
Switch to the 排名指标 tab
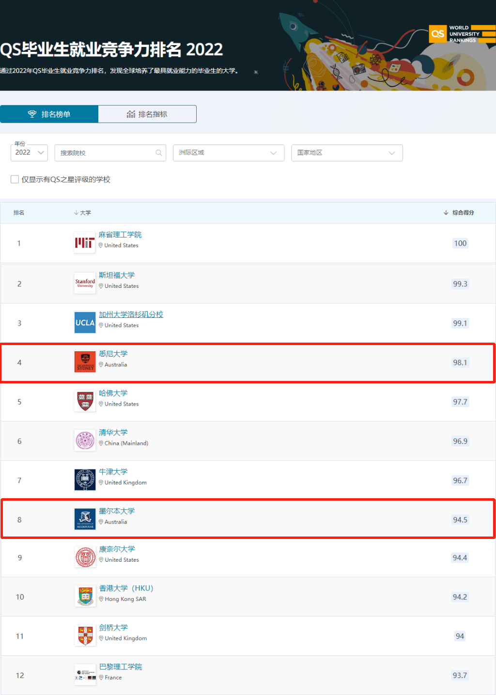147,114
